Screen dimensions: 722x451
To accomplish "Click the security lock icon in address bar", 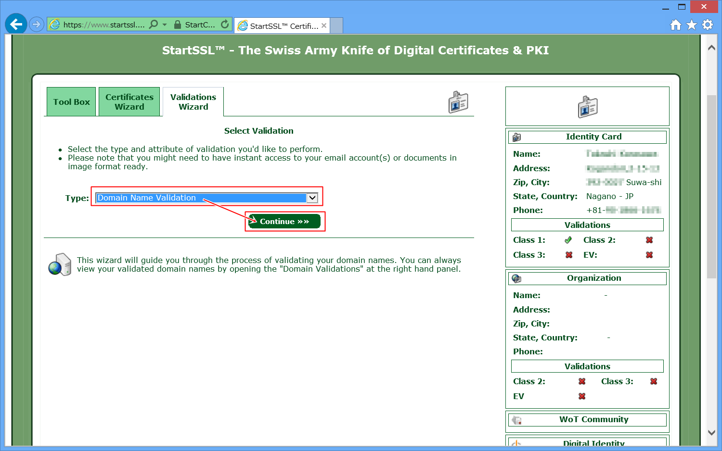I will [178, 25].
